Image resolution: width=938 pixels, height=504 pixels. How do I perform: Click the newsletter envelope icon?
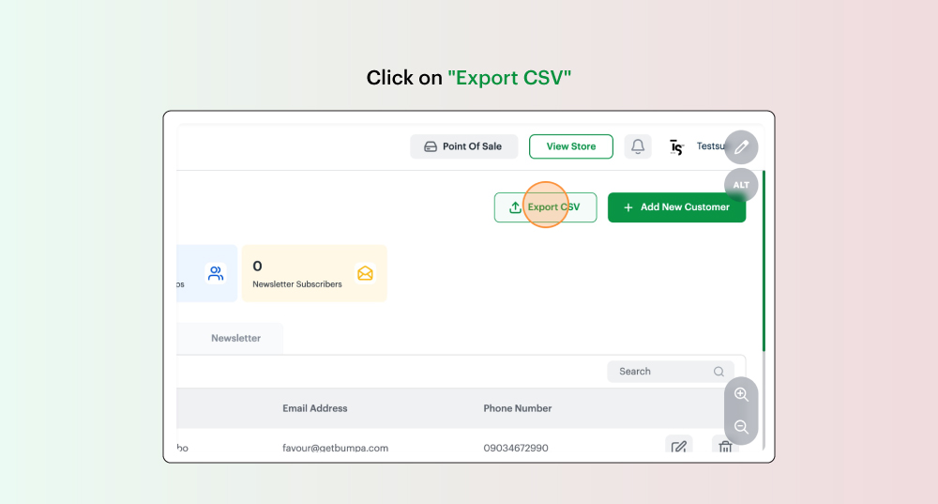pos(365,273)
